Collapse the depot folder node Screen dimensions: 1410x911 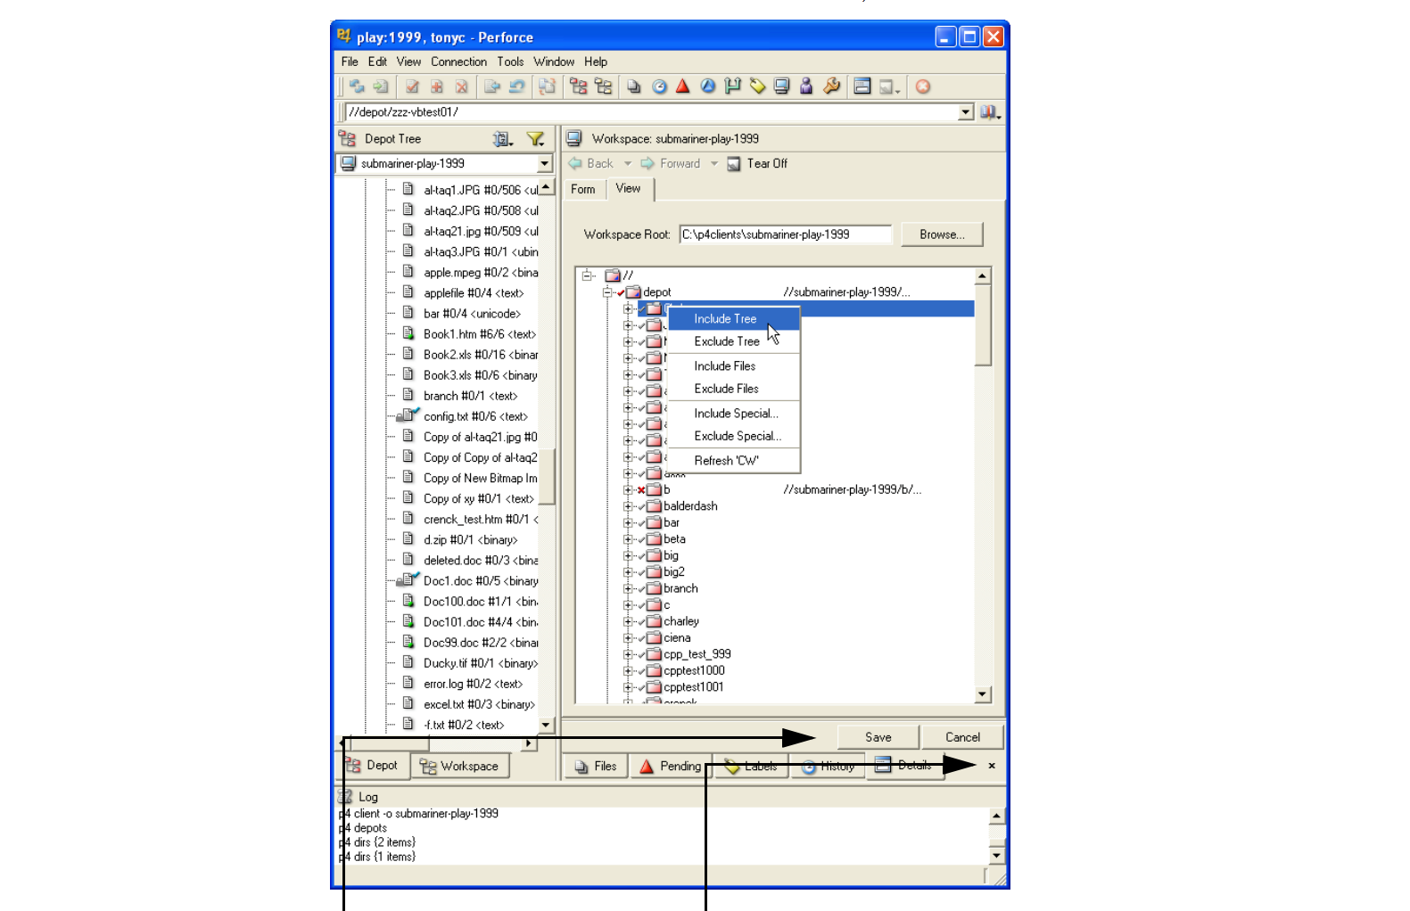(x=607, y=292)
